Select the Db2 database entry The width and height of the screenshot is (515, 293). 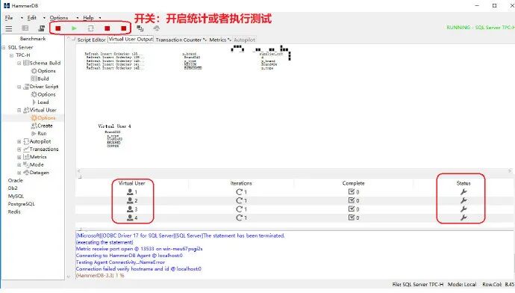click(x=13, y=188)
